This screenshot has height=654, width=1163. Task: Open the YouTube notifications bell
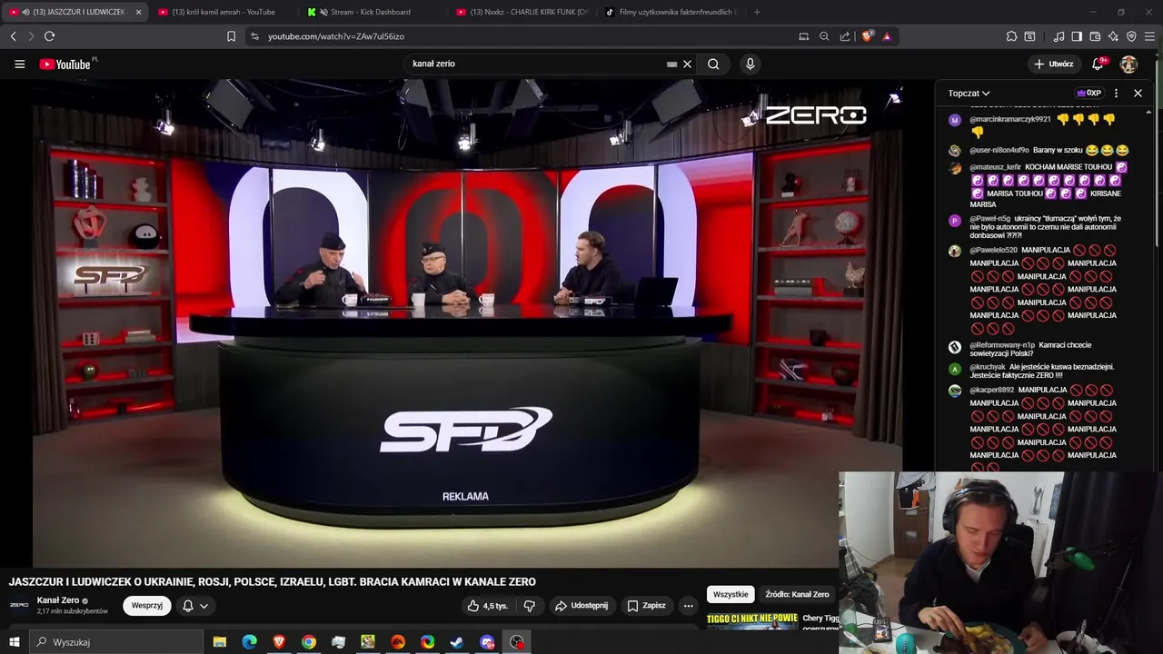pos(1098,64)
